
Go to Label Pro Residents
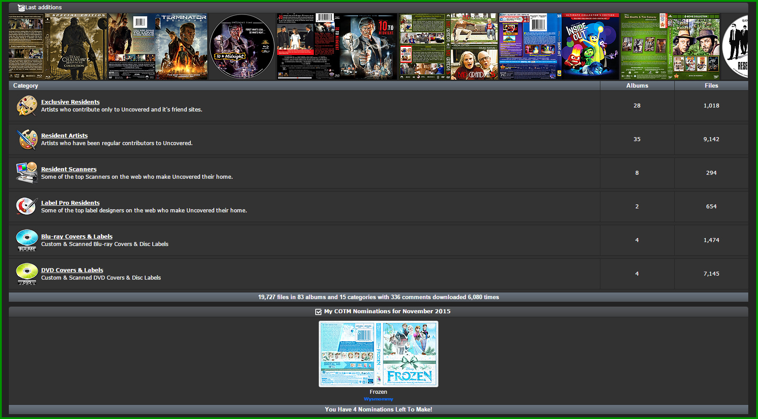[x=70, y=203]
